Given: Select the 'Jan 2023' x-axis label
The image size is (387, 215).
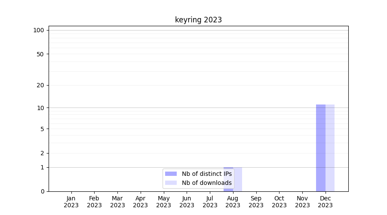Looking at the screenshot, I should click(x=71, y=202).
